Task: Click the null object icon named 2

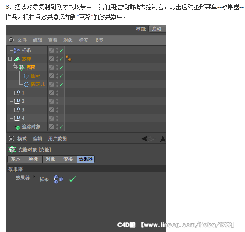Action: point(17,101)
